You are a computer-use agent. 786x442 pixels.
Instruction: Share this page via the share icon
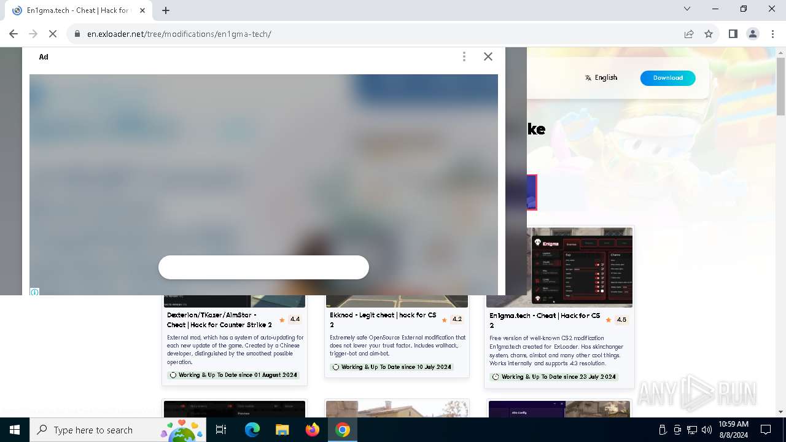pos(689,34)
